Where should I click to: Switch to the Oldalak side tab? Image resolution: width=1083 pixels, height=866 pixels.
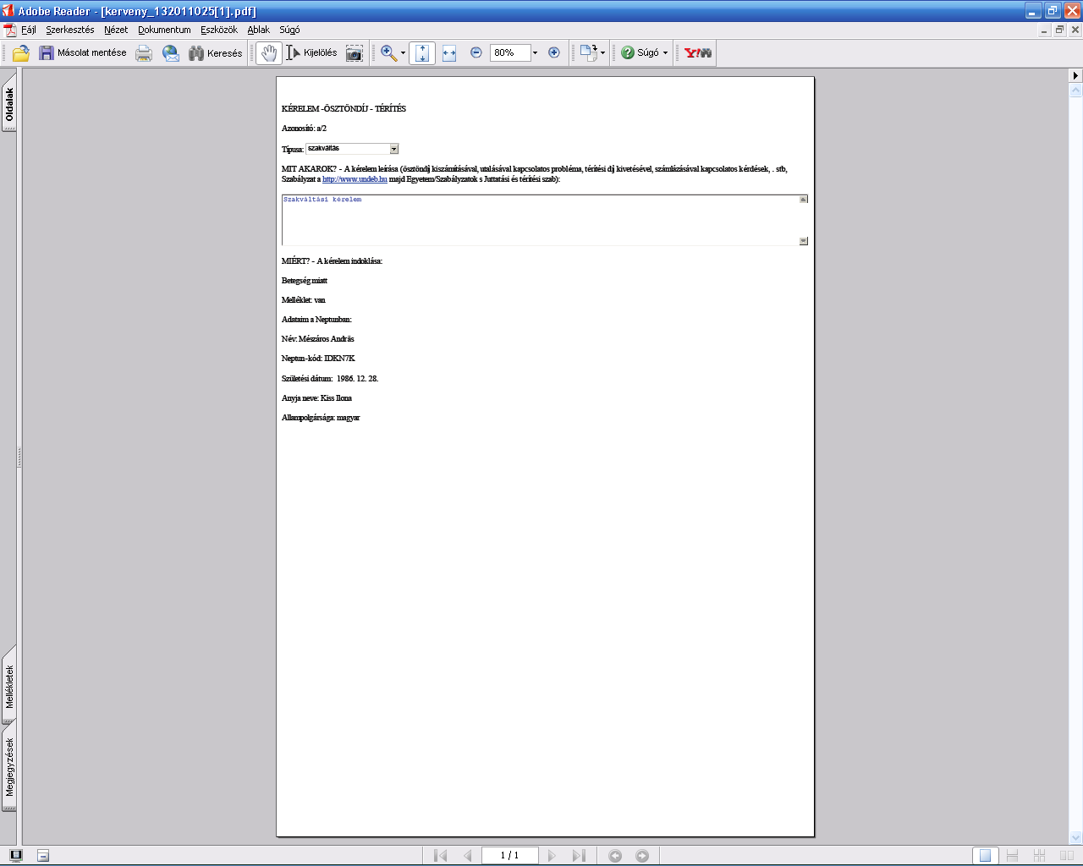pyautogui.click(x=9, y=105)
